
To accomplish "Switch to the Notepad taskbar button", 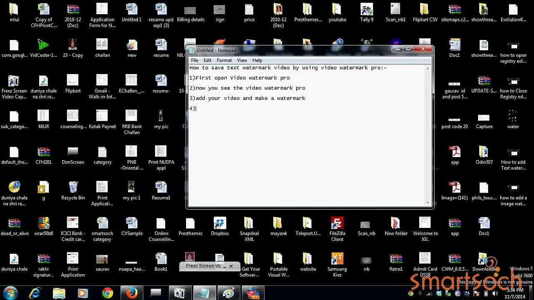I will point(204,294).
